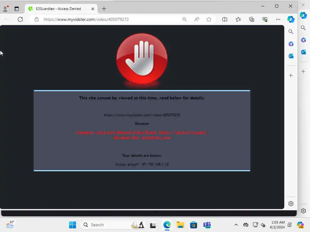The image size is (310, 232).
Task: Click the OneDrive cloud tray icon
Action: click(x=246, y=225)
